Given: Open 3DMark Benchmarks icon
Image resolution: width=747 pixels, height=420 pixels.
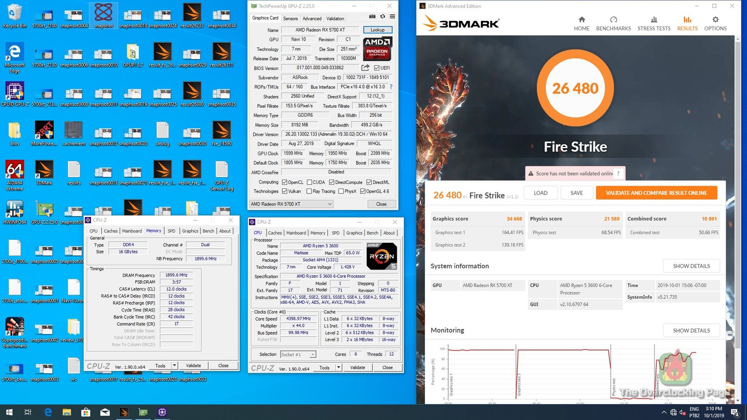Looking at the screenshot, I should [613, 20].
